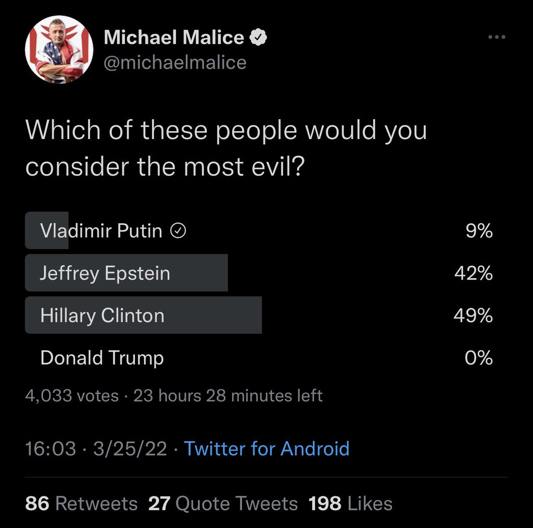The height and width of the screenshot is (528, 533).
Task: Click the verified badge beside Michael Malice
Action: pyautogui.click(x=259, y=37)
